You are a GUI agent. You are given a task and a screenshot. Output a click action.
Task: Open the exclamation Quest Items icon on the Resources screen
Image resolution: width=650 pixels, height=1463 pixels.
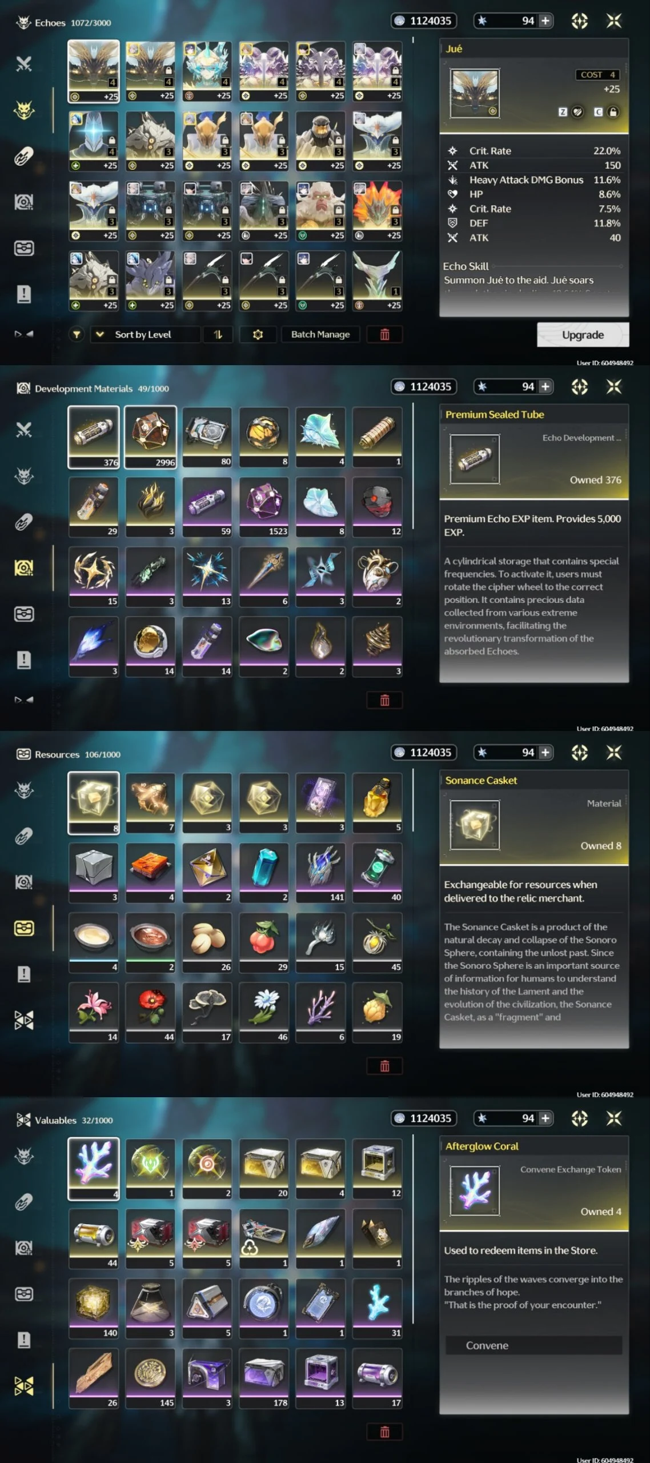[24, 974]
